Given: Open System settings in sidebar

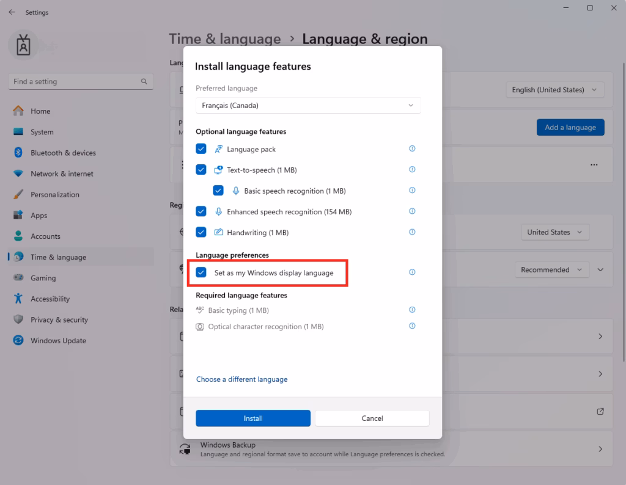Looking at the screenshot, I should 81,131.
